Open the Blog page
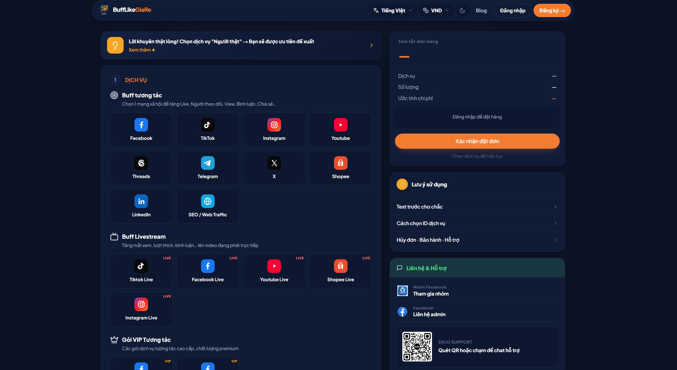The width and height of the screenshot is (677, 370). pos(481,11)
